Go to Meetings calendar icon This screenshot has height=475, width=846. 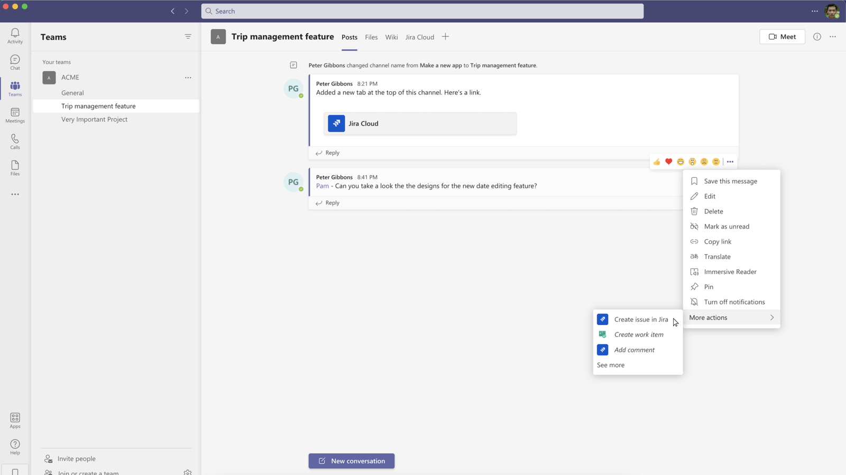15,115
